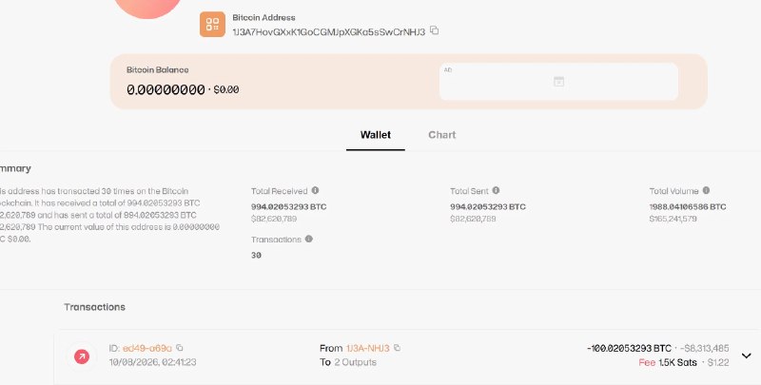Copy the Bitcoin address with copy icon

click(435, 30)
